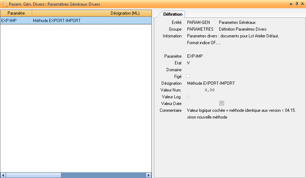The height and width of the screenshot is (178, 306).
Task: Open the window position dropdown arrow
Action: click(x=291, y=4)
